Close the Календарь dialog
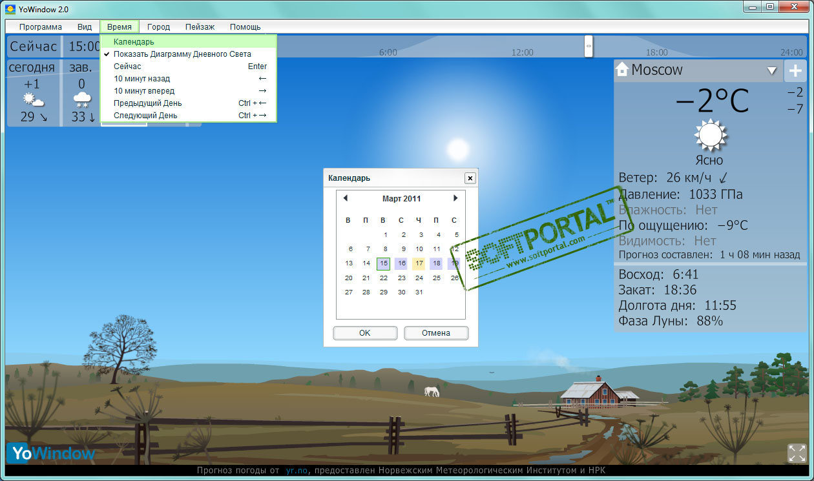 tap(470, 178)
